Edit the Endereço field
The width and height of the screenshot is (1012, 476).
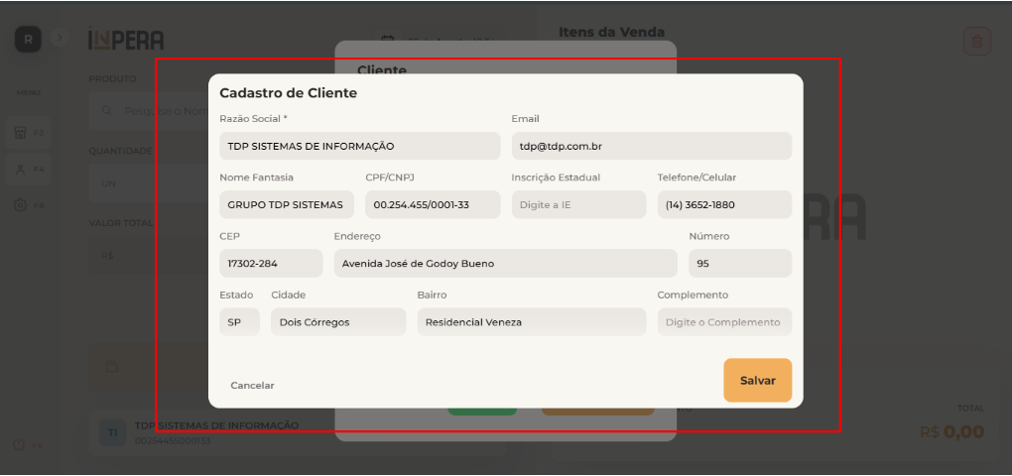coord(506,263)
